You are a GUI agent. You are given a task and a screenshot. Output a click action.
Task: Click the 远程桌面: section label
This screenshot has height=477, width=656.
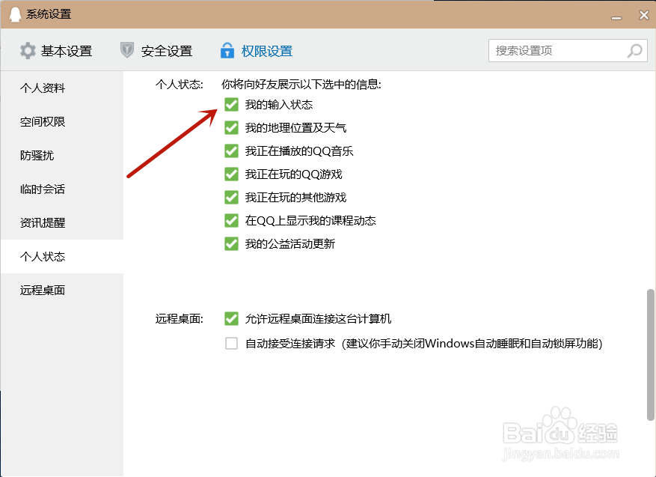coord(179,319)
